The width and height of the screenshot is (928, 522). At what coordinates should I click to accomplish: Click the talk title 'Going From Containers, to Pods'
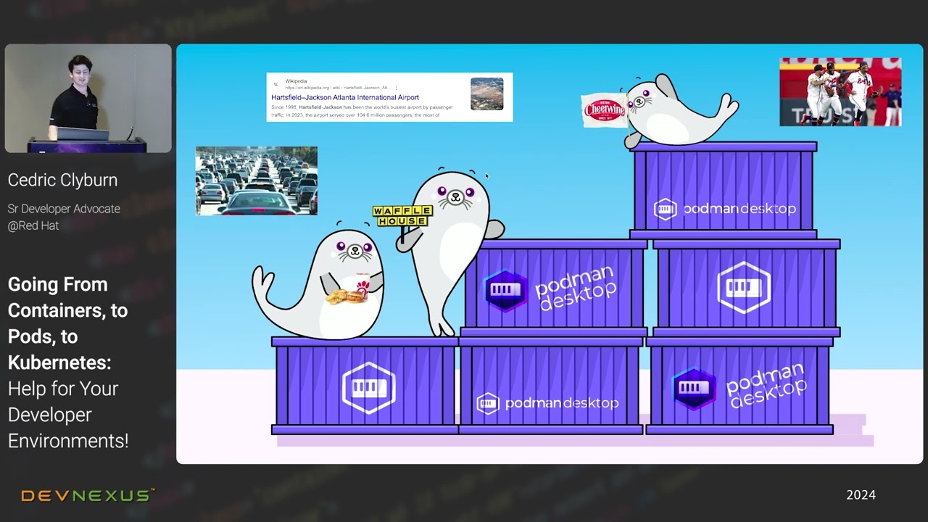(x=67, y=323)
